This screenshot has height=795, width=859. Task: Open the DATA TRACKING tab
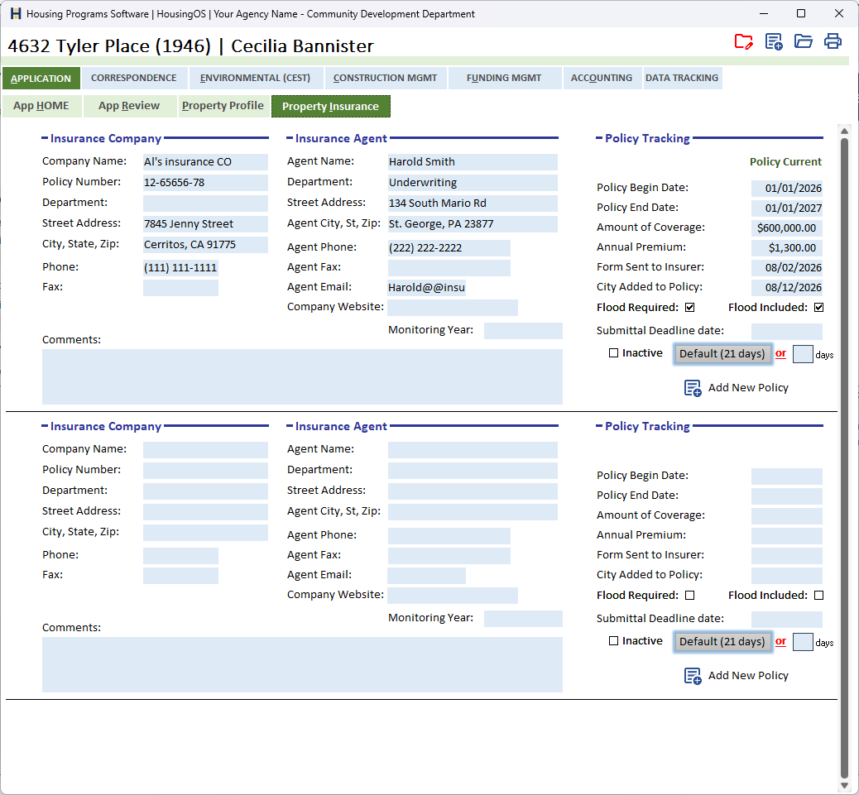pyautogui.click(x=682, y=79)
